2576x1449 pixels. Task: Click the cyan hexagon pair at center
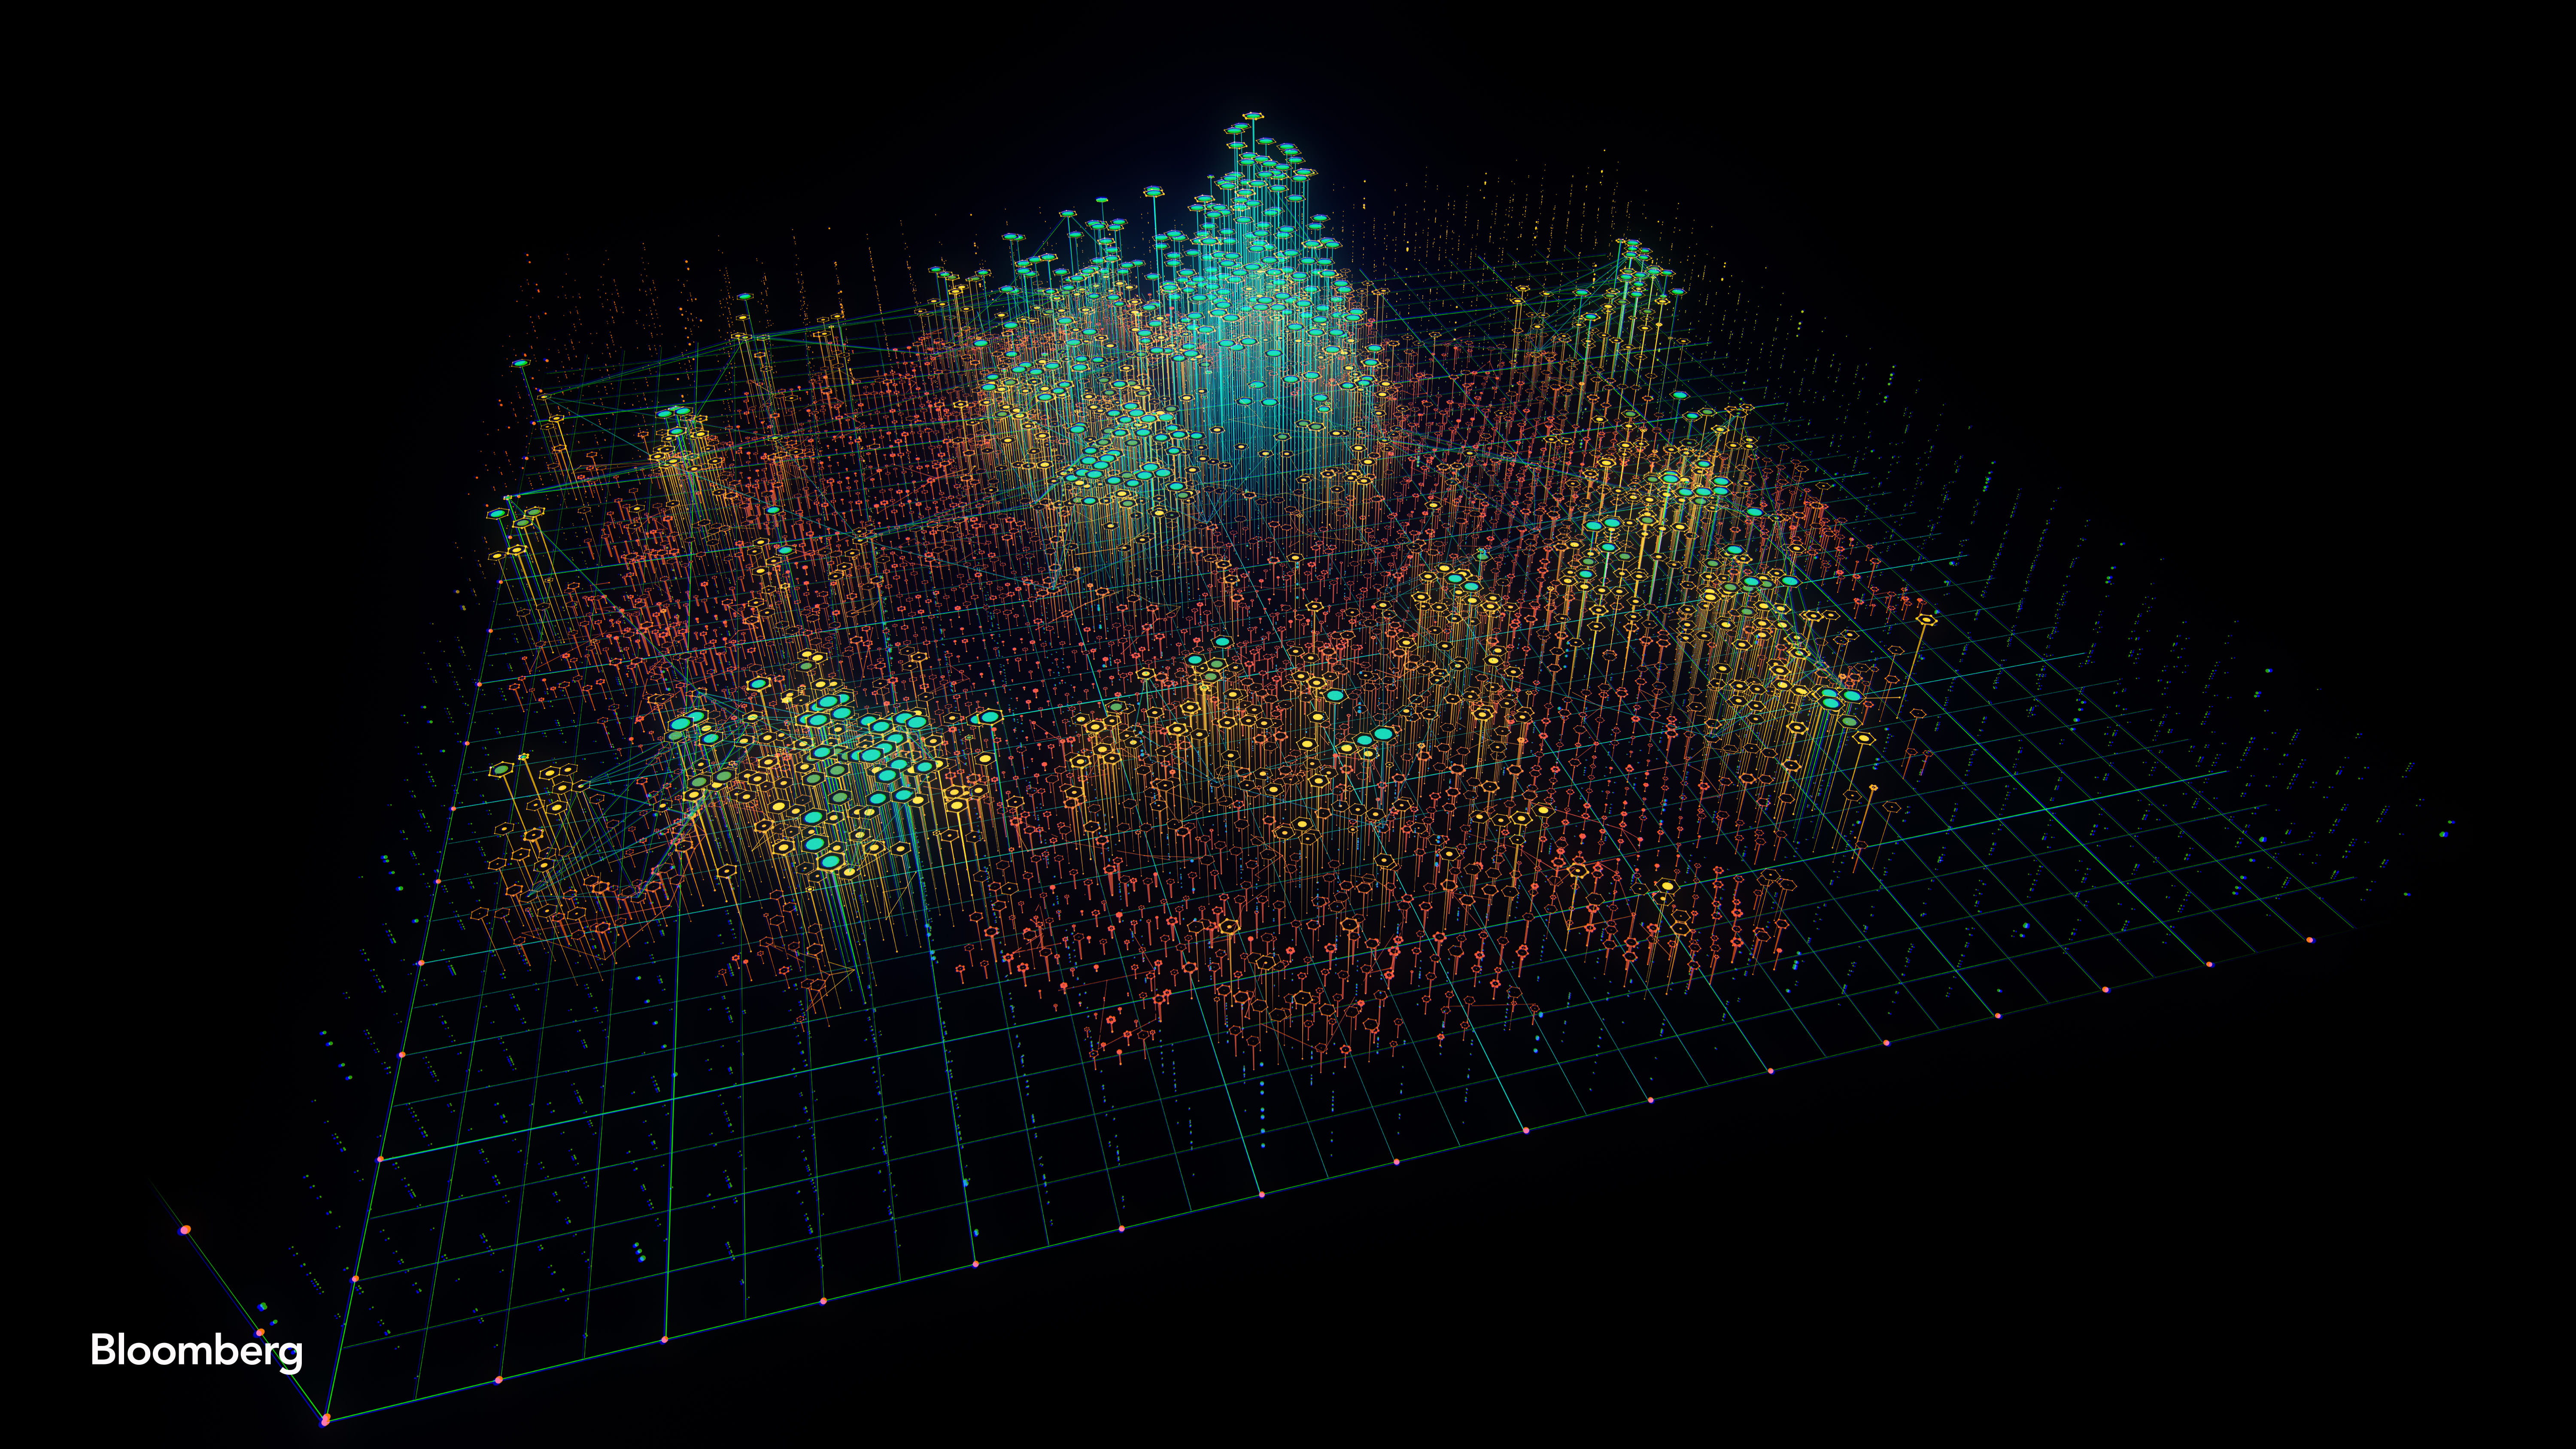coord(1373,738)
